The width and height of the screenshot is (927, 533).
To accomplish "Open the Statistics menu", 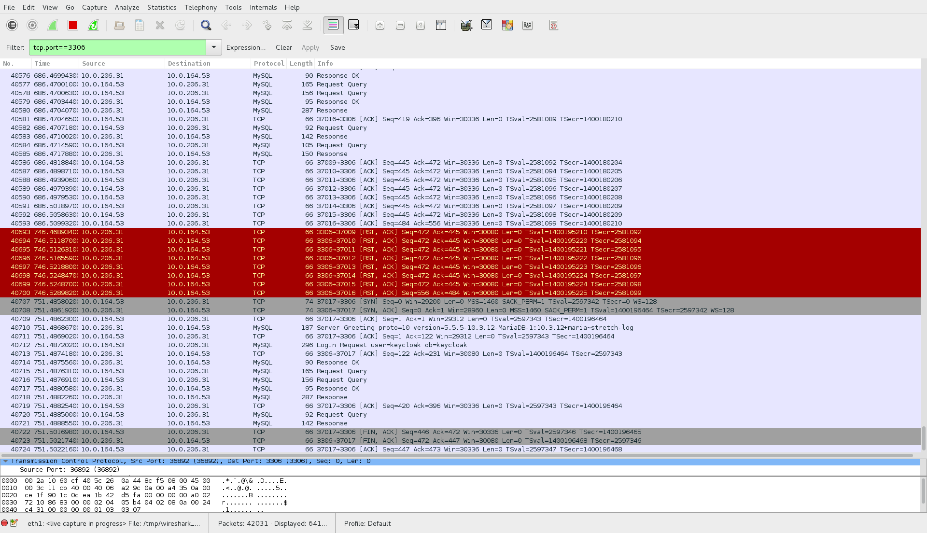I will click(162, 7).
